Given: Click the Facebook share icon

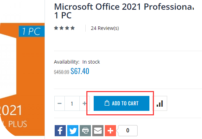Looking at the screenshot, I should click(60, 131).
